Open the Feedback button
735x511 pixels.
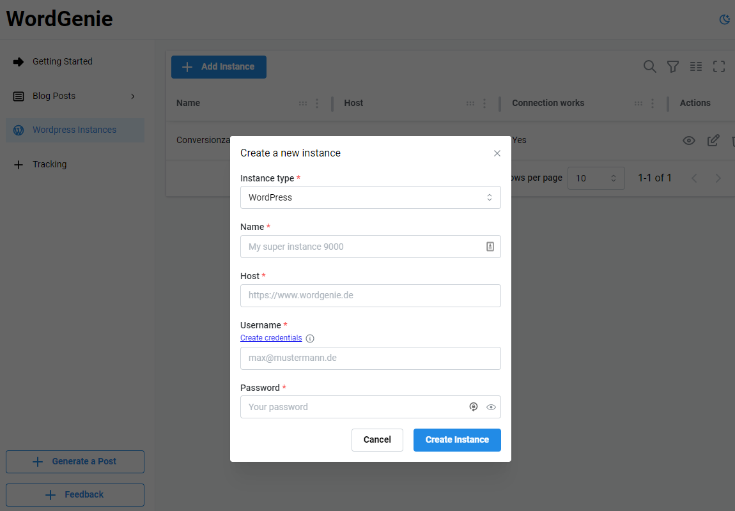click(x=75, y=495)
